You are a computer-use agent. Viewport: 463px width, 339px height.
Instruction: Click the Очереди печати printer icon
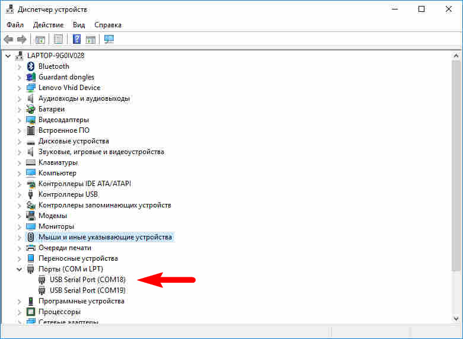click(31, 248)
